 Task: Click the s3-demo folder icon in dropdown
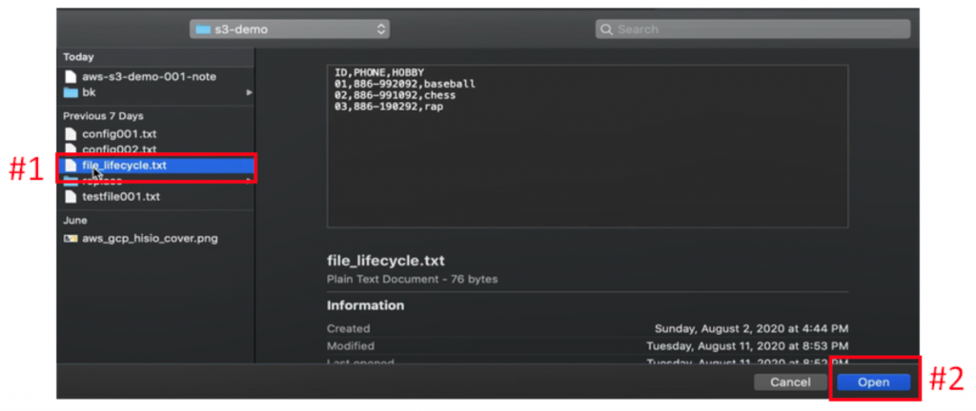(203, 29)
